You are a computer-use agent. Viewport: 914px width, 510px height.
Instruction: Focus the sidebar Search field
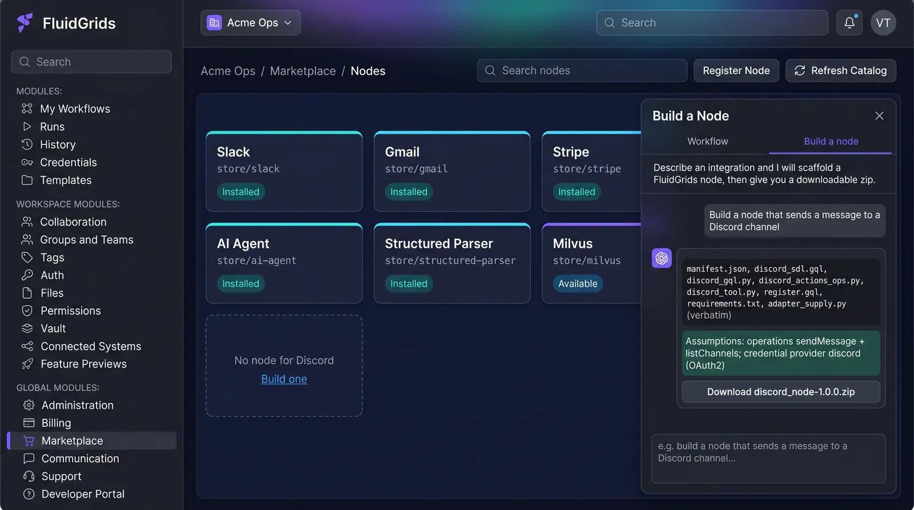tap(91, 62)
